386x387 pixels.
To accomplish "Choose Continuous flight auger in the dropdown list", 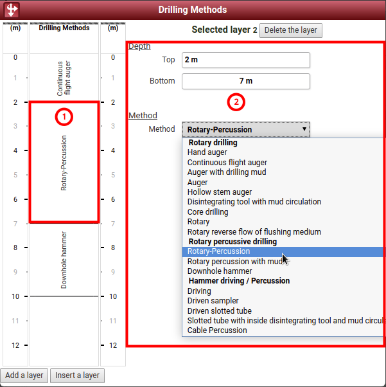I will coord(227,163).
